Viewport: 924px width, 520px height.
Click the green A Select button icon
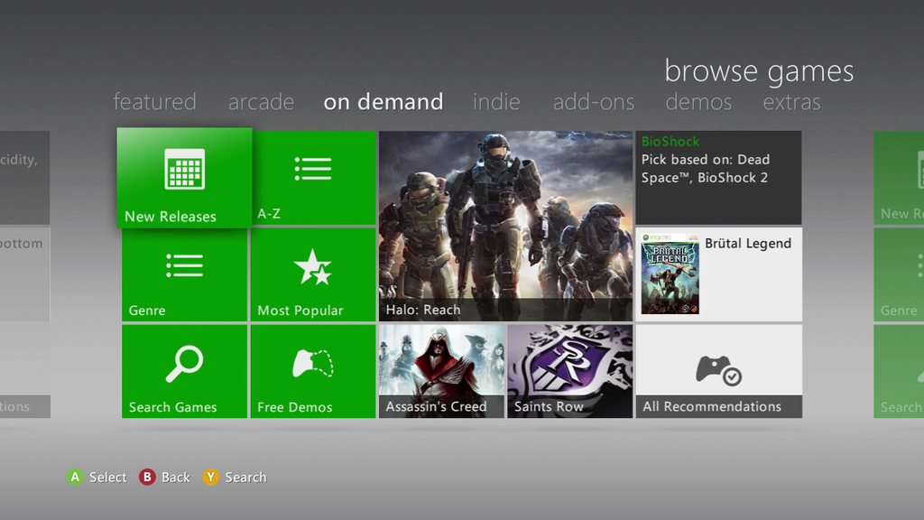tap(75, 477)
